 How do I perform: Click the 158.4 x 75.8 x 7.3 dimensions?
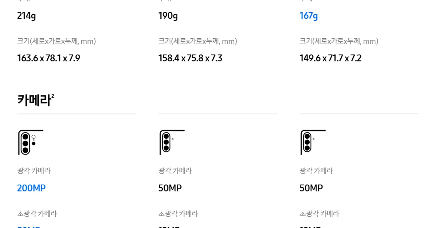[x=190, y=58]
